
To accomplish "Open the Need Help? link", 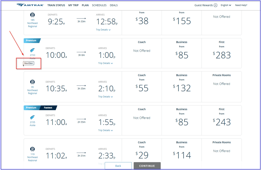I will tap(241, 5).
